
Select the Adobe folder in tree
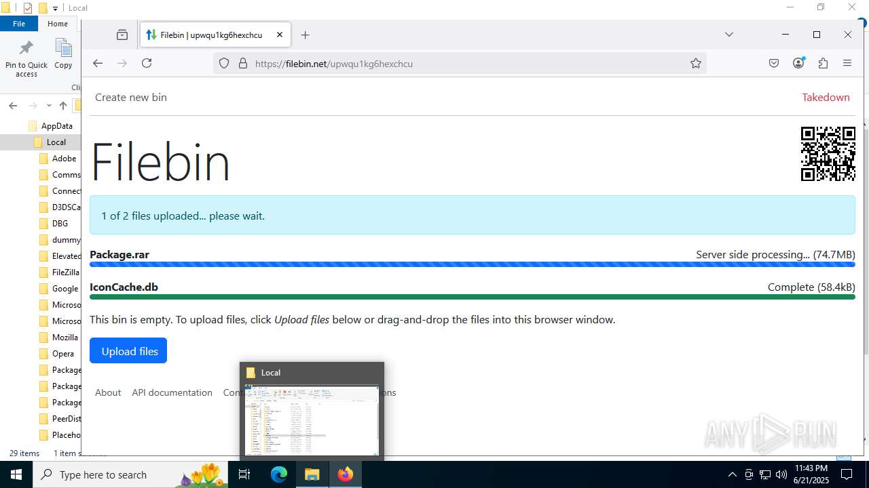[x=64, y=158]
